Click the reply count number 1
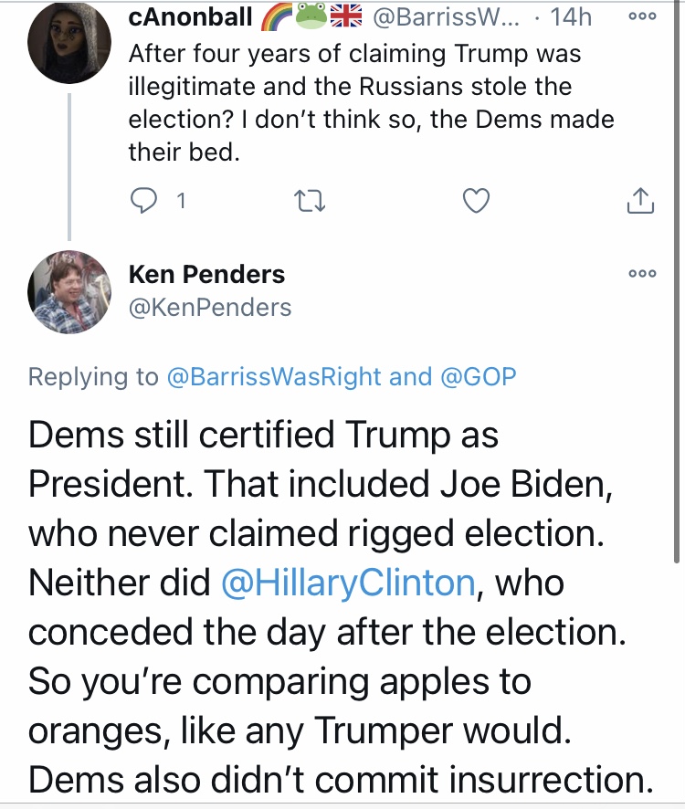The width and height of the screenshot is (685, 809). 181,201
